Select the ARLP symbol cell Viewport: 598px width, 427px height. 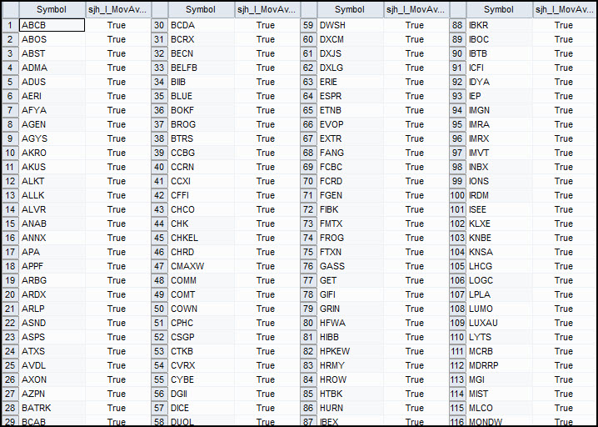52,309
